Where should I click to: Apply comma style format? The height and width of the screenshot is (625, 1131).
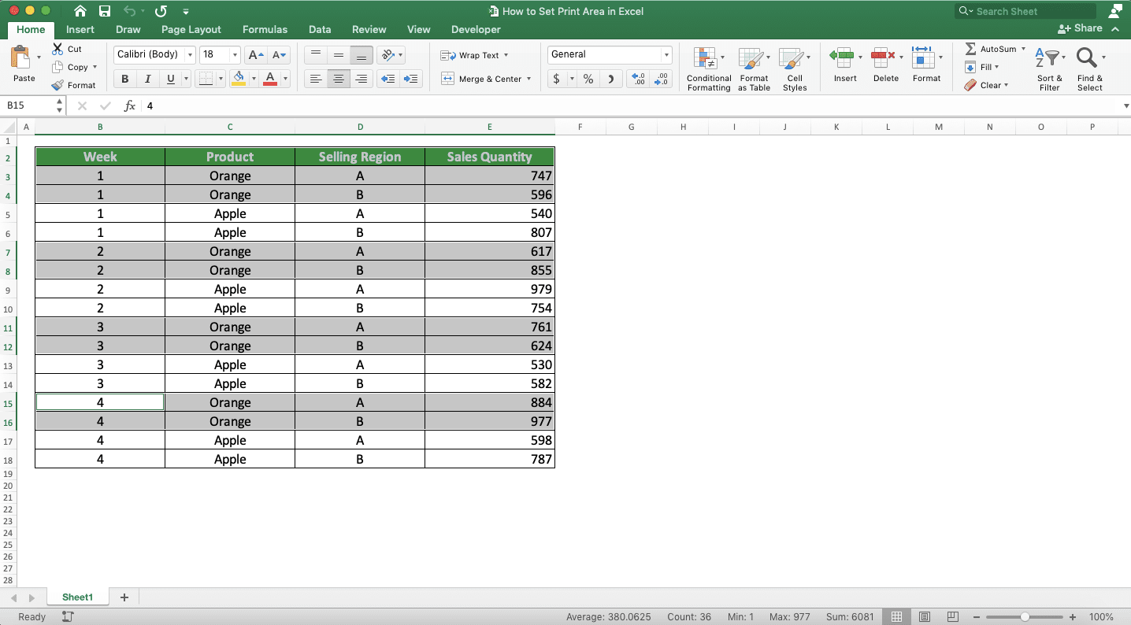(x=611, y=80)
